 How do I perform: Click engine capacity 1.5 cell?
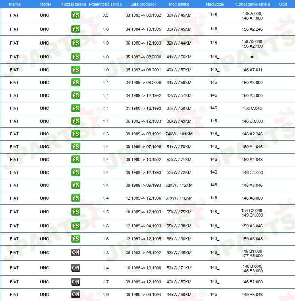(x=106, y=212)
